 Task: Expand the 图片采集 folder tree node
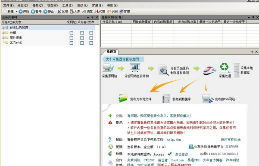coord(3,38)
